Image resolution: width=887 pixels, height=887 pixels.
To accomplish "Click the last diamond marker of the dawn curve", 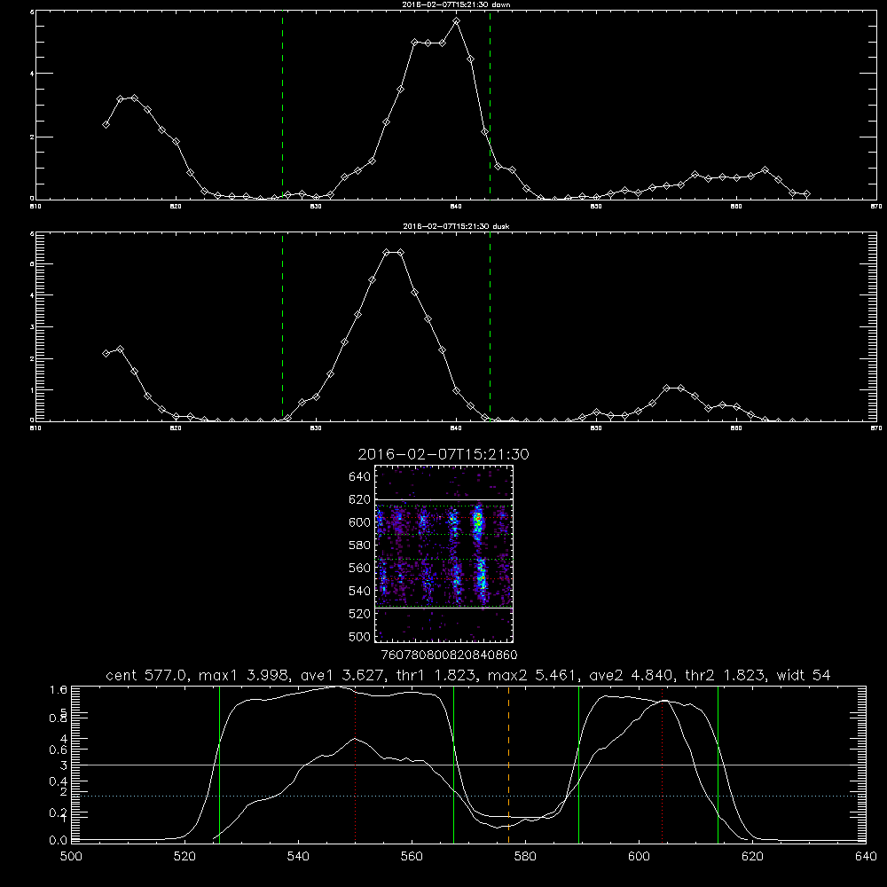I will 806,194.
